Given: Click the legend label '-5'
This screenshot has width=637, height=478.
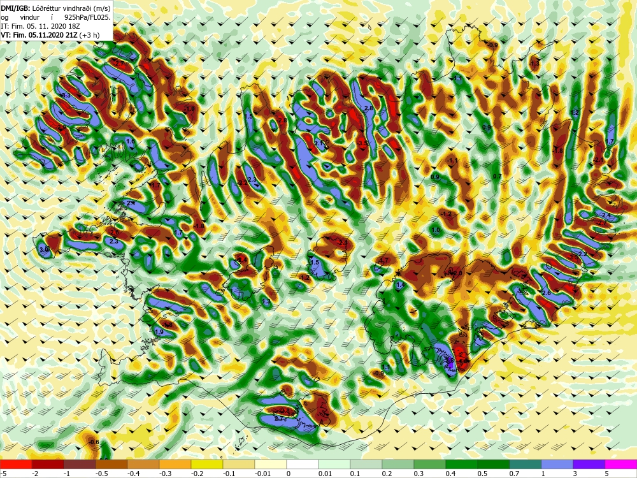Looking at the screenshot, I should [x=3, y=474].
